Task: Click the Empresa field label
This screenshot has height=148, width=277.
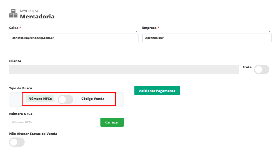Action: pos(149,28)
